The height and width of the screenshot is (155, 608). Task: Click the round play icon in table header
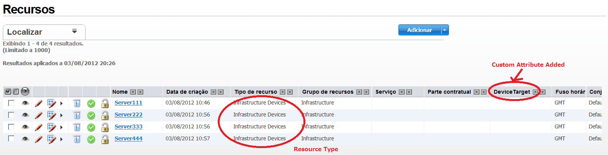(25, 91)
